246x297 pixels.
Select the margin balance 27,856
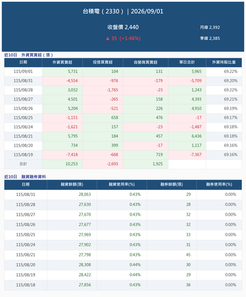tap(85, 285)
